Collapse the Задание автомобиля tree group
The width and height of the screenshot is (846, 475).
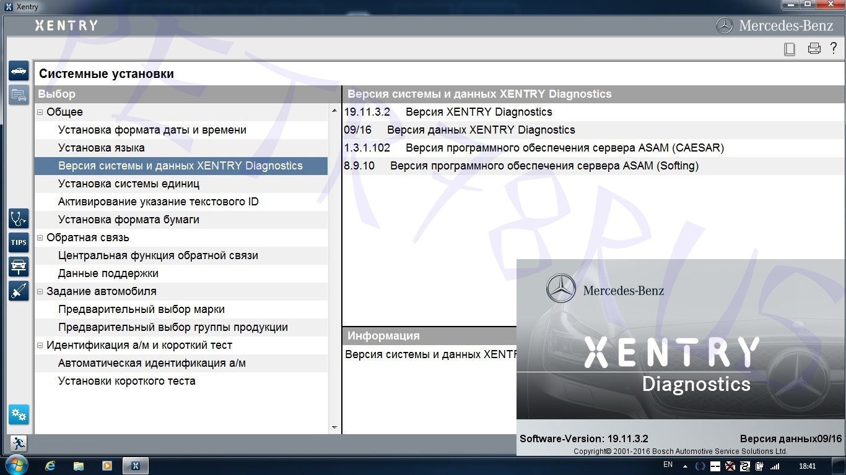tap(40, 291)
